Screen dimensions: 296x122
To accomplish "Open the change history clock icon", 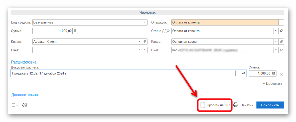I will (x=25, y=105).
